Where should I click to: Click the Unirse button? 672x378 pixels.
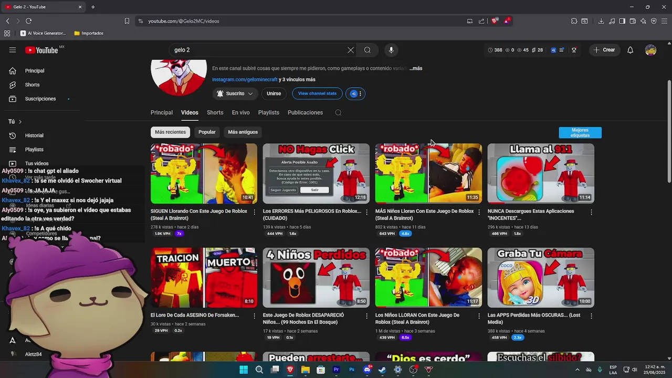coord(274,93)
